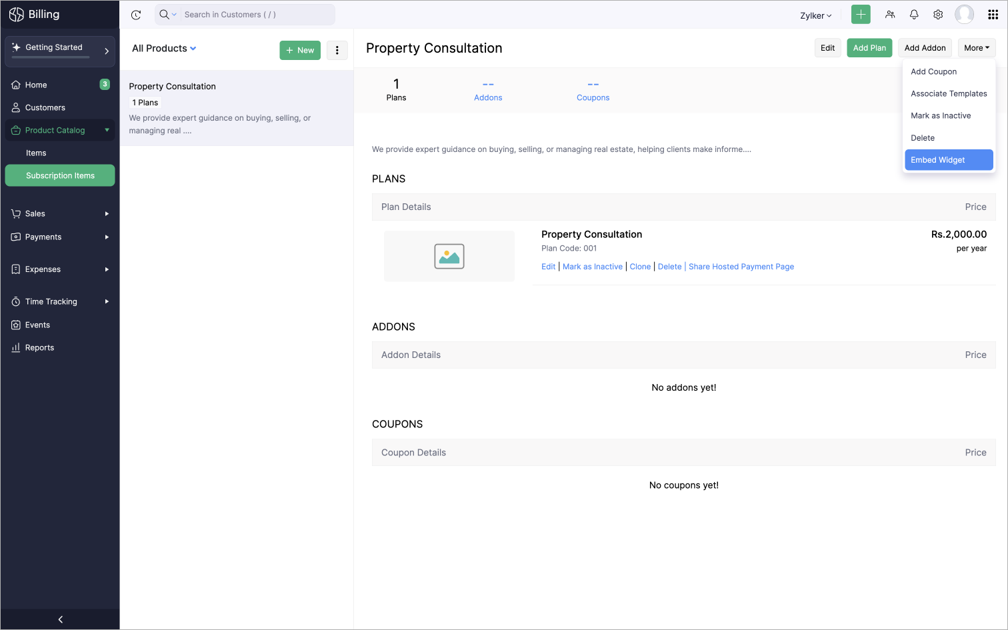Image resolution: width=1008 pixels, height=630 pixels.
Task: Open the settings gear icon
Action: coord(938,15)
